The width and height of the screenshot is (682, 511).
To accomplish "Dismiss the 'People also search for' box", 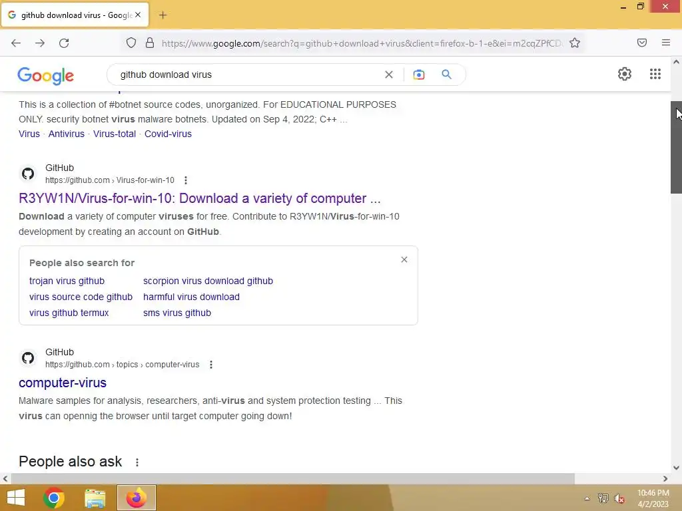I will [x=404, y=259].
